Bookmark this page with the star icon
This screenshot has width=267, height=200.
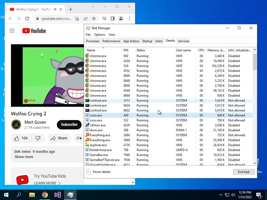(94, 18)
